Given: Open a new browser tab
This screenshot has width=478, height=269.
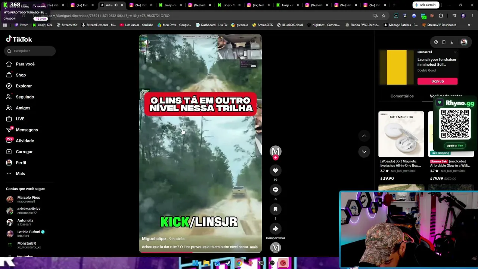Looking at the screenshot, I should coord(394,5).
